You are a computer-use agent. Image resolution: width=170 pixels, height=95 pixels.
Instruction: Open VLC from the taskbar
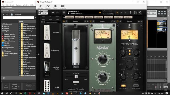click(53, 93)
